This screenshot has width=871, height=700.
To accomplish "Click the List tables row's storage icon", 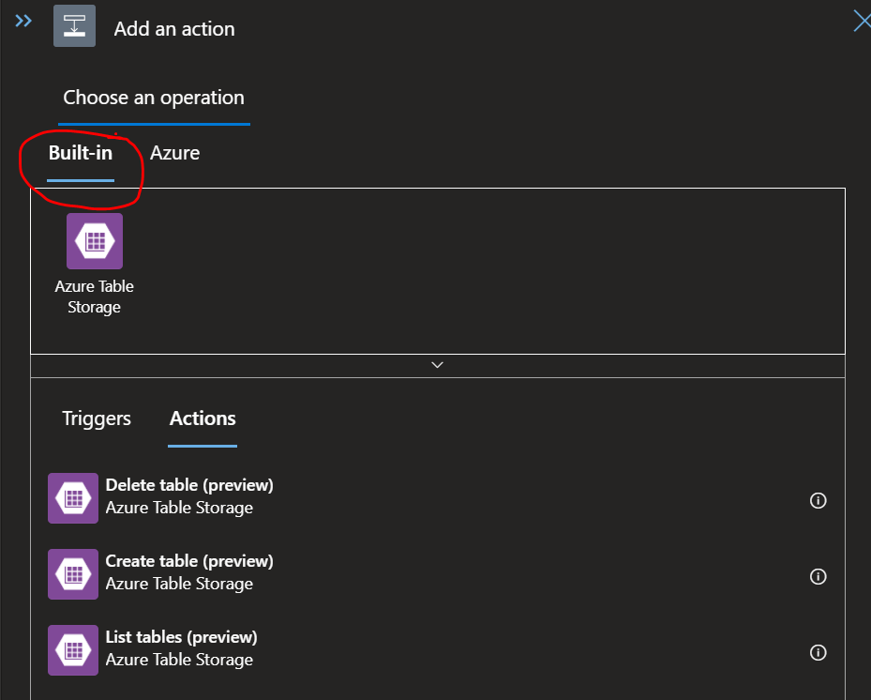I will [72, 650].
